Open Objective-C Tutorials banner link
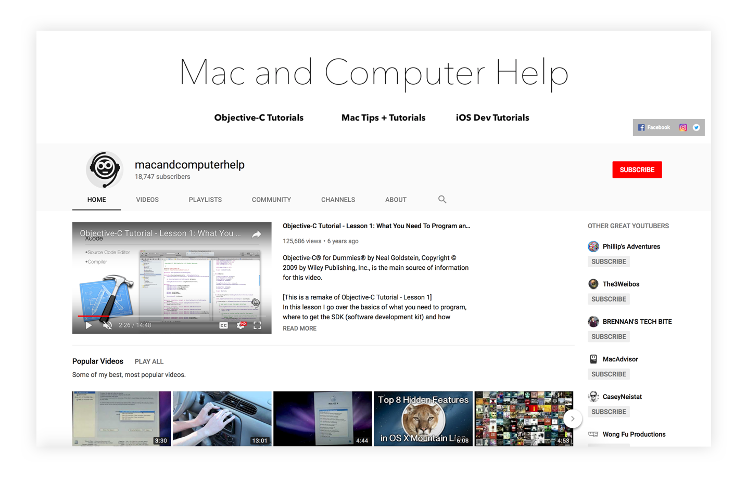 pos(259,118)
